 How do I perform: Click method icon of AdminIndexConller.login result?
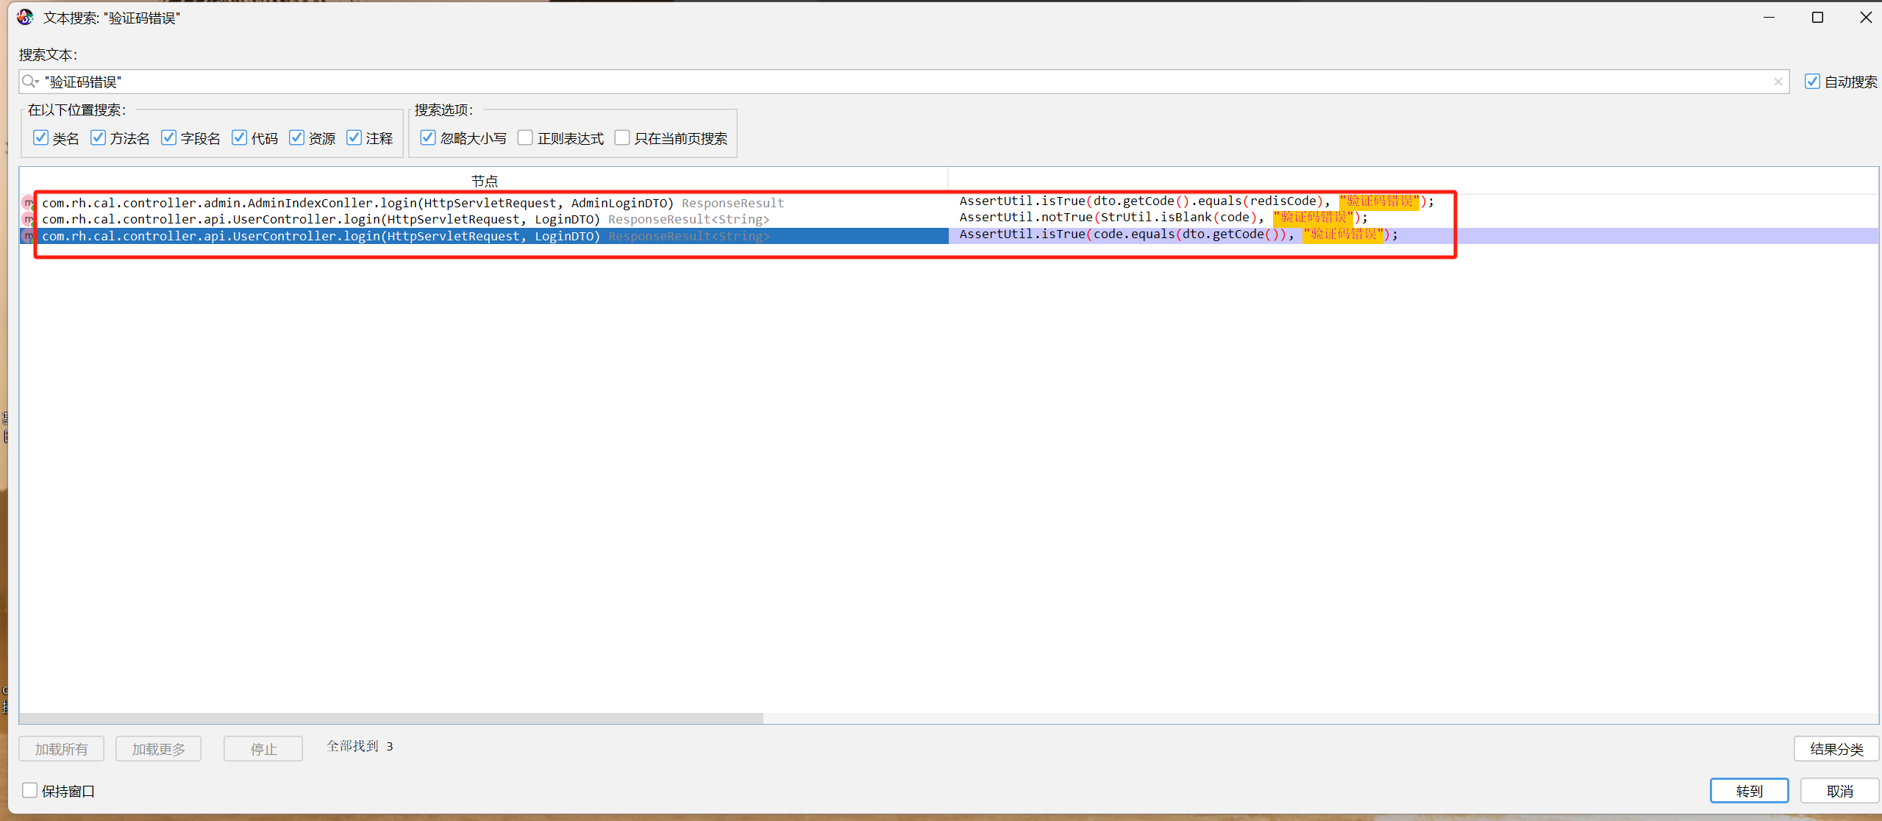28,203
